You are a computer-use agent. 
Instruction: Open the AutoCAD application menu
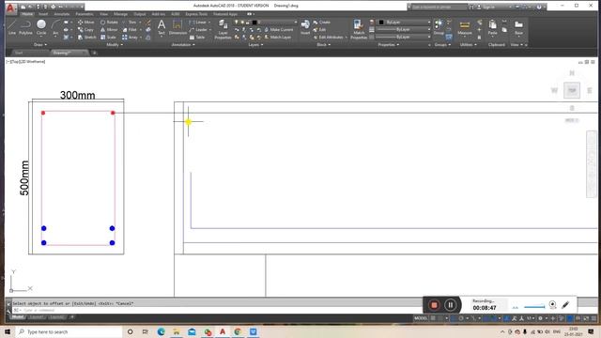[x=10, y=8]
